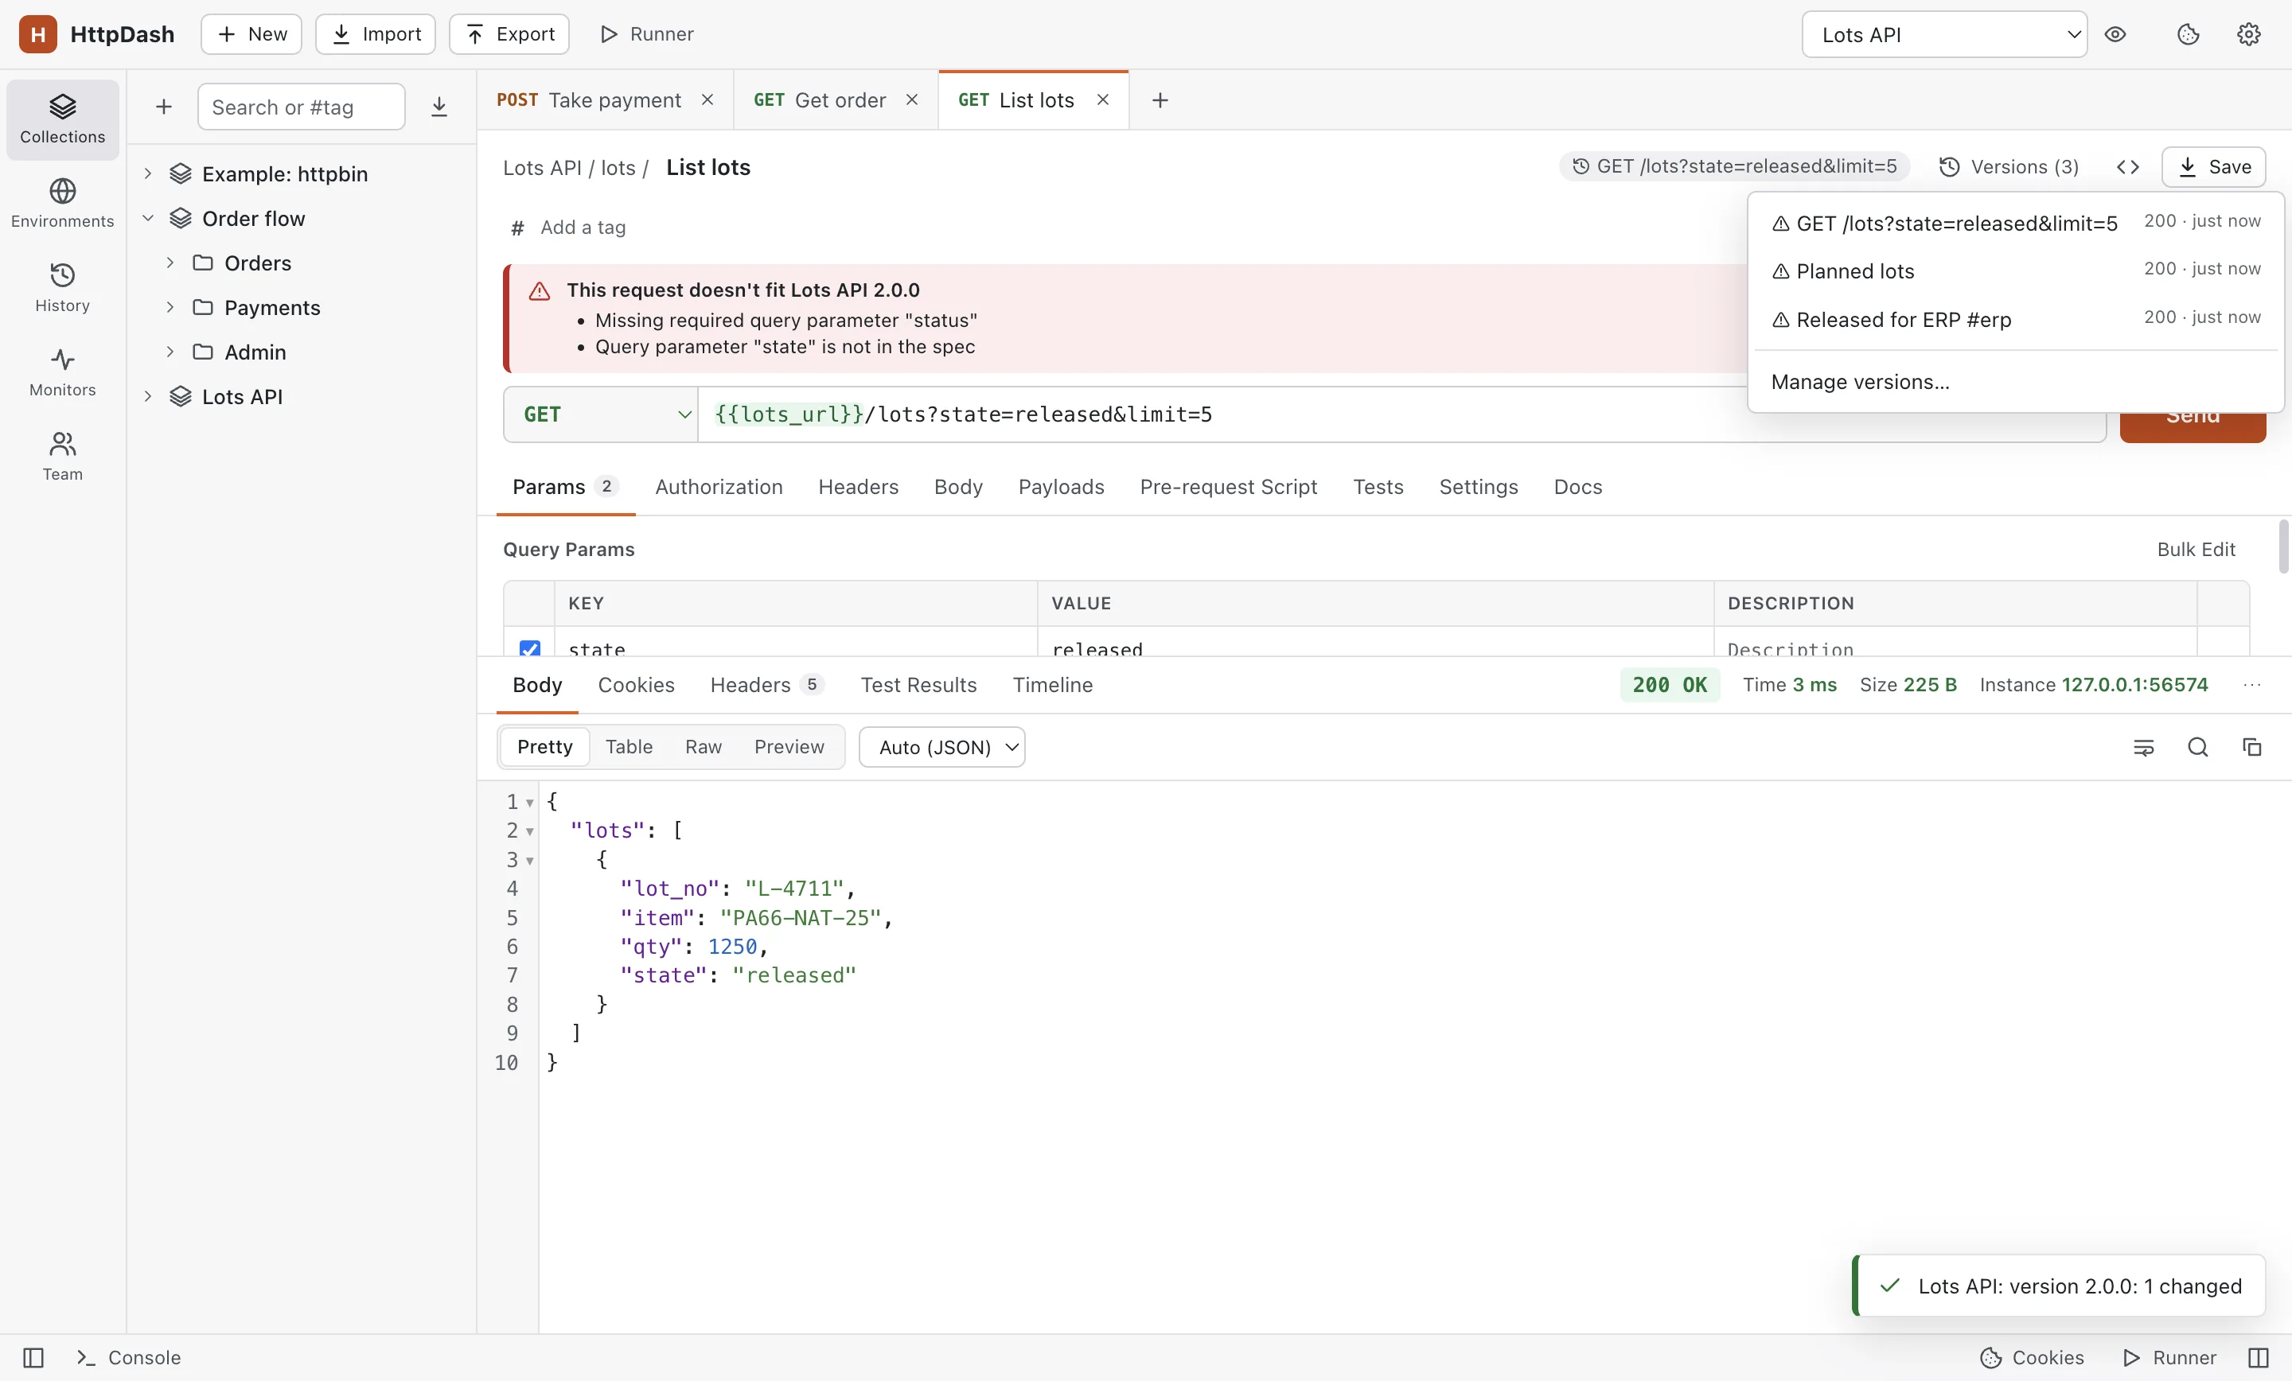This screenshot has width=2292, height=1381.
Task: Expand the Payments folder
Action: click(170, 308)
